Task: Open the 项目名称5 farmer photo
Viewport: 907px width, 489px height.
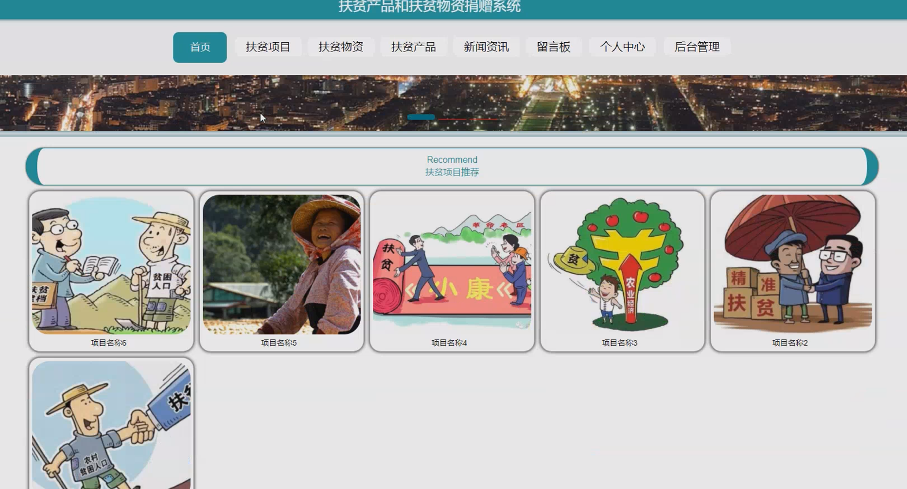Action: coord(282,264)
